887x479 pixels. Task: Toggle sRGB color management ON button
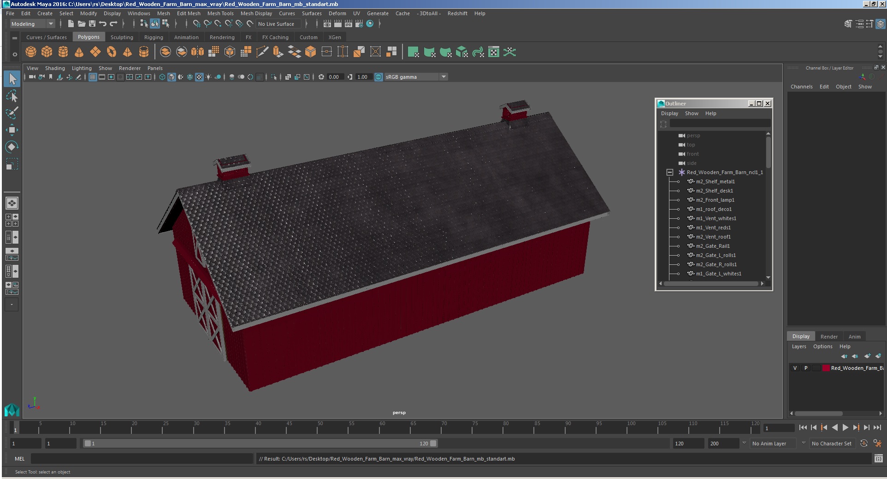click(378, 77)
